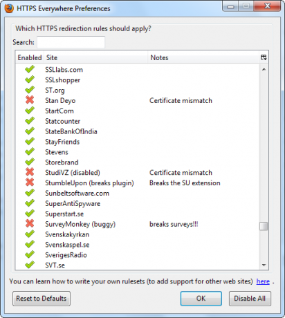Toggle the Statcounter enabled checkmark
This screenshot has height=318, width=285.
[30, 121]
